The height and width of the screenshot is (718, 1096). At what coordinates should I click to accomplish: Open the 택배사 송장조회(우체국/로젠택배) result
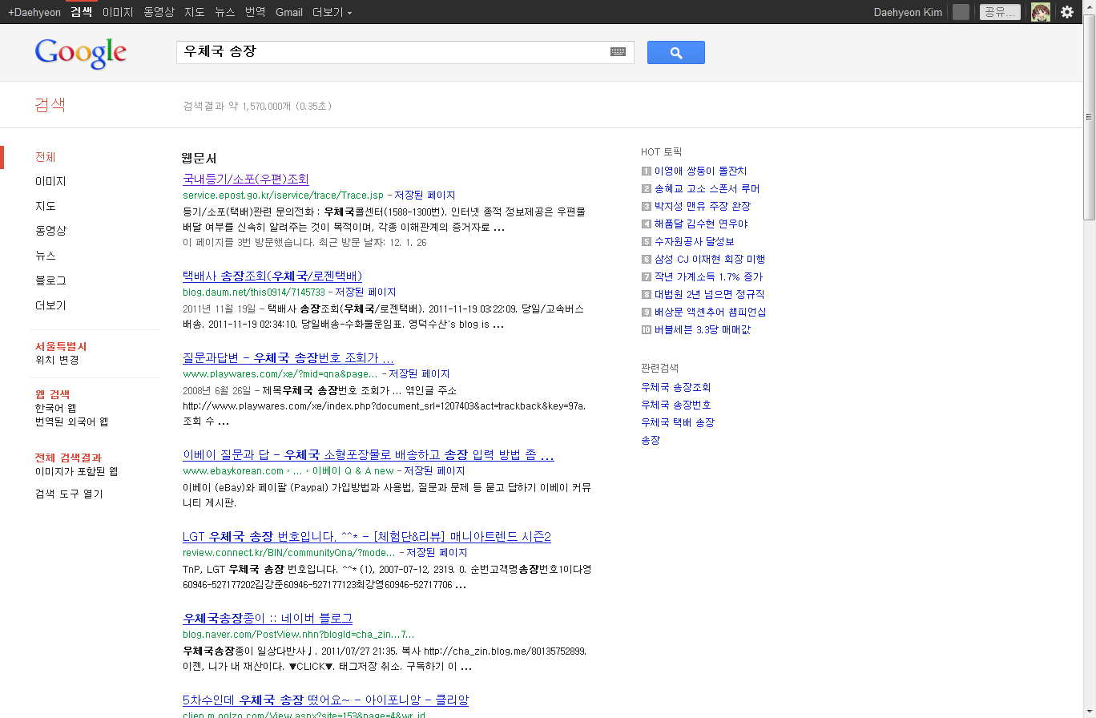pyautogui.click(x=272, y=276)
